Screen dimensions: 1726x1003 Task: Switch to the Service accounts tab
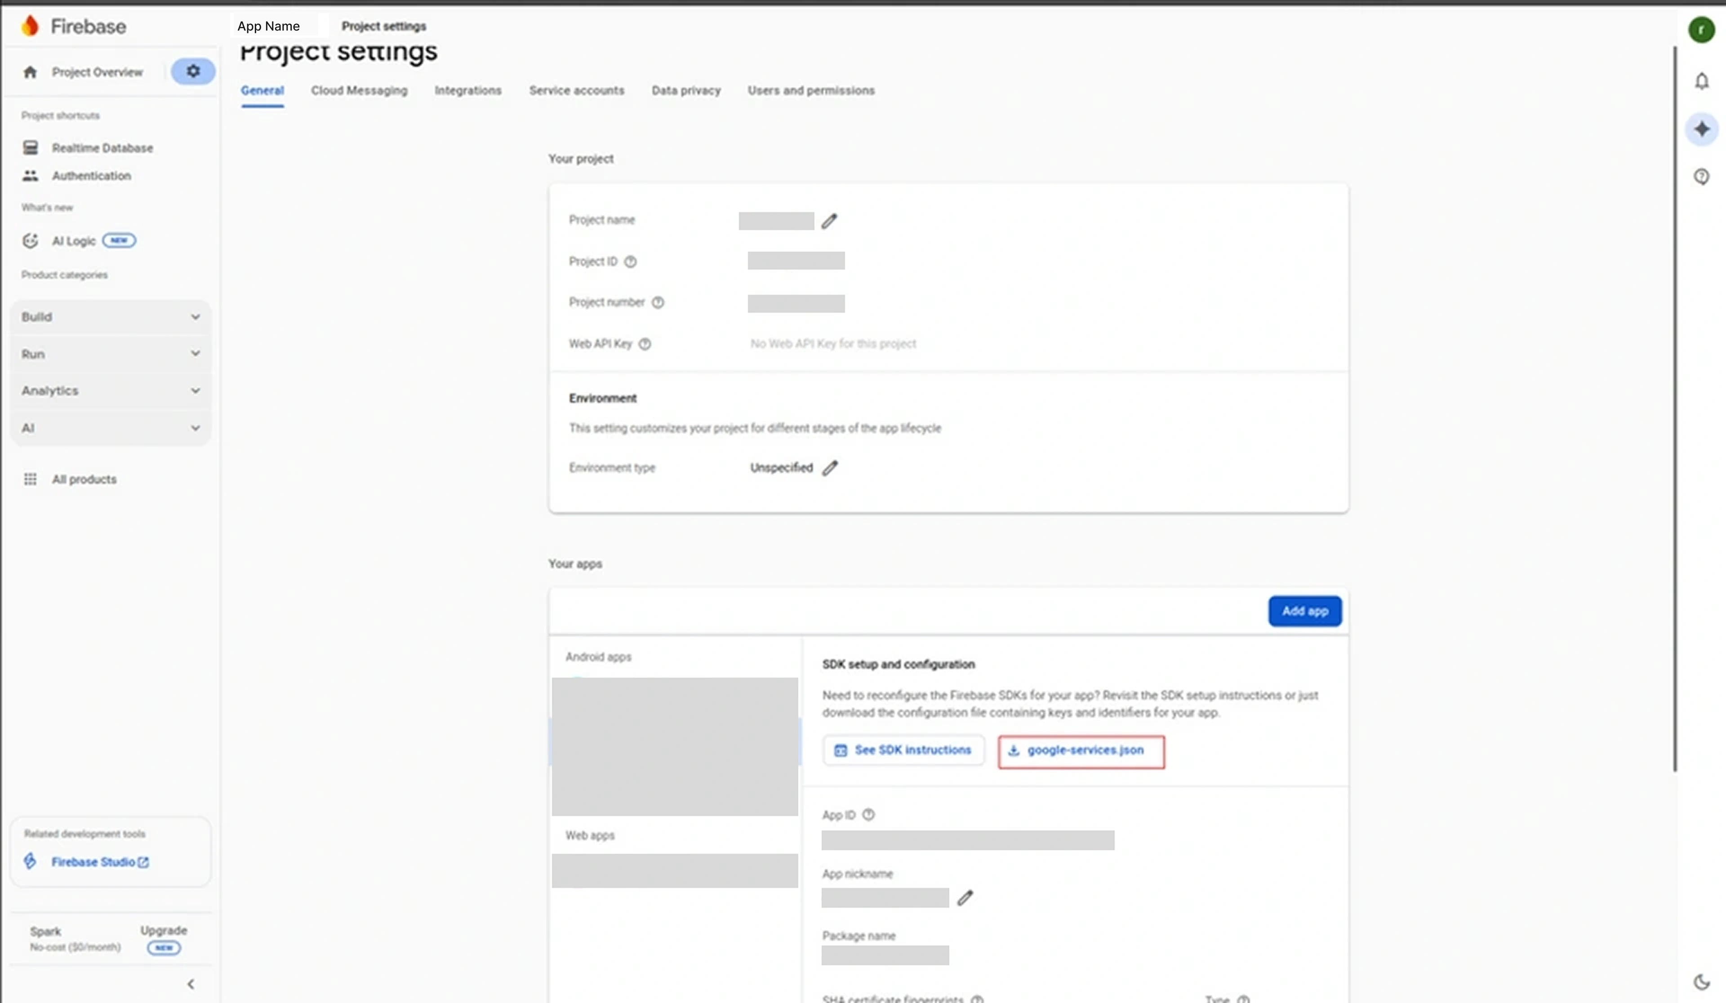pyautogui.click(x=577, y=90)
